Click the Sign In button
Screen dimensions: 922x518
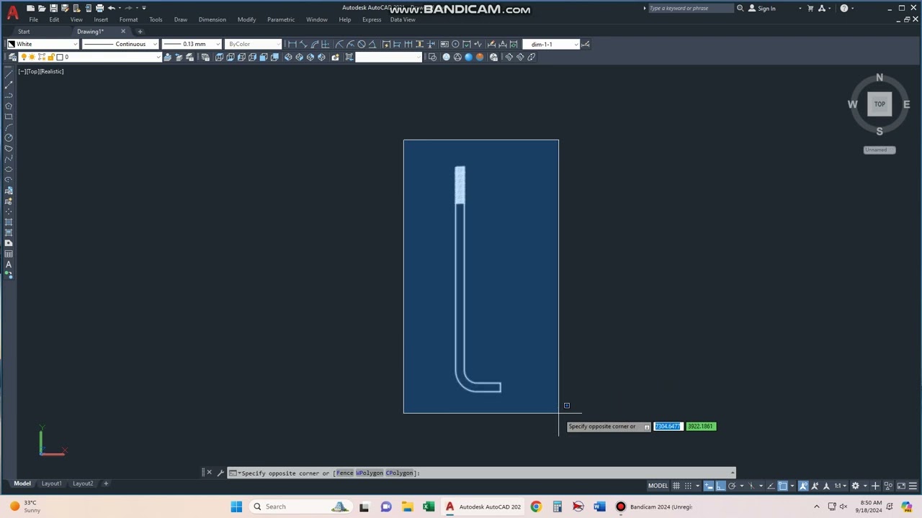(762, 8)
